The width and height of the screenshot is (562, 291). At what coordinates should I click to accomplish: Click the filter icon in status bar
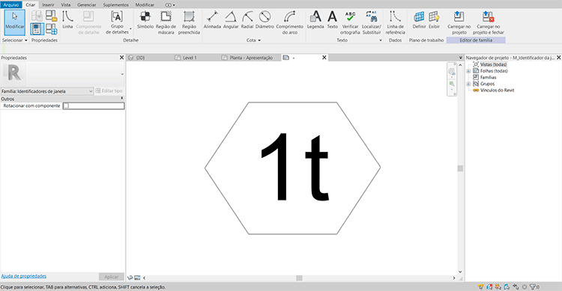(x=534, y=287)
